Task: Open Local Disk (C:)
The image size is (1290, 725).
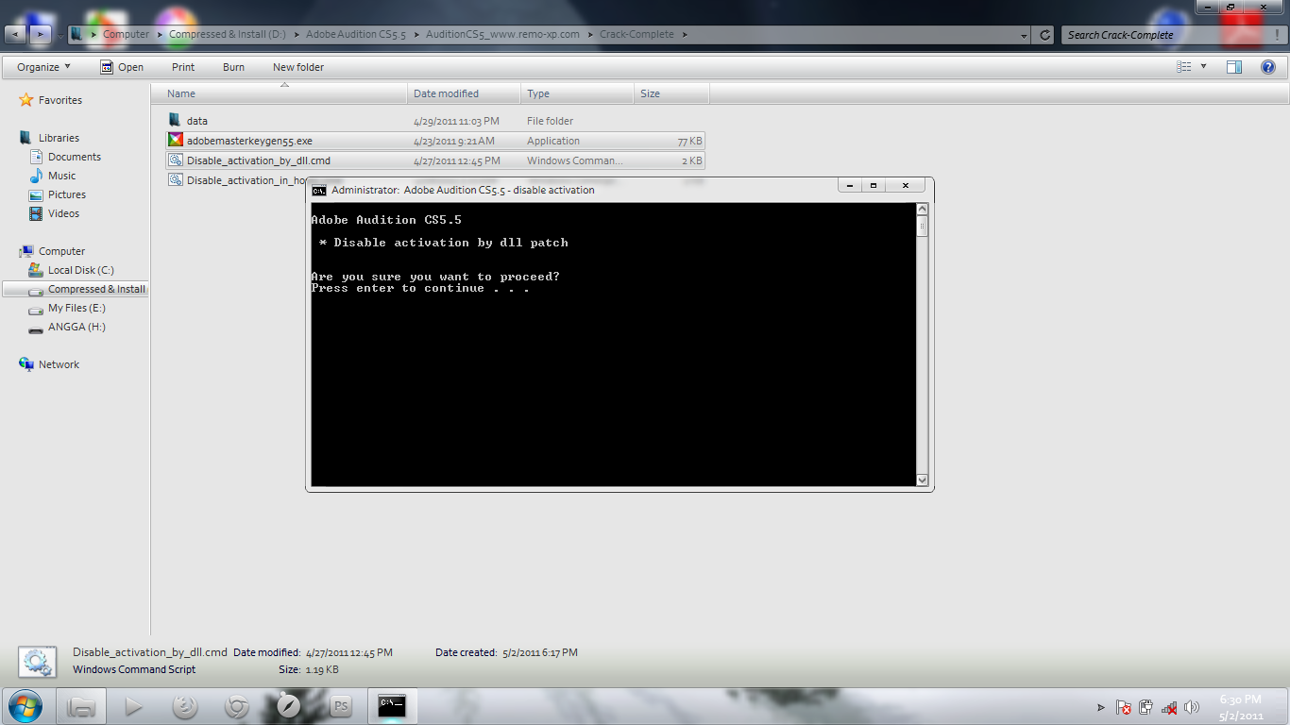Action: point(81,270)
